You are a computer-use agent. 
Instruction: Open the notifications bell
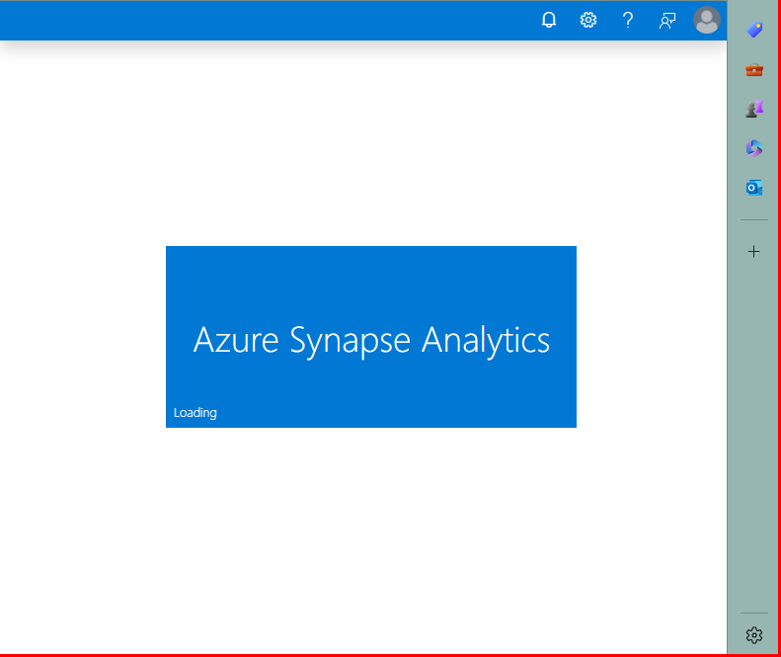[548, 20]
